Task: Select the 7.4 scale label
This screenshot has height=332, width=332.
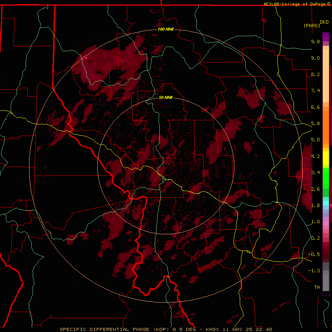Action: point(315,91)
